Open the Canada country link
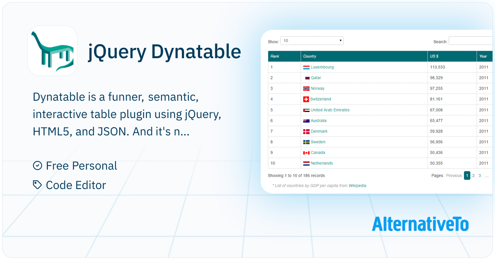Screen dimensions: 495x260 pyautogui.click(x=318, y=153)
